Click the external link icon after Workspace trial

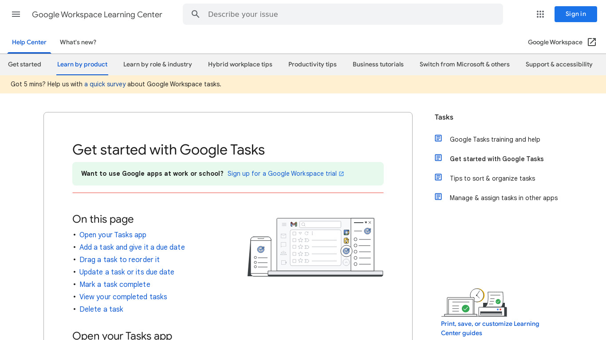(342, 174)
